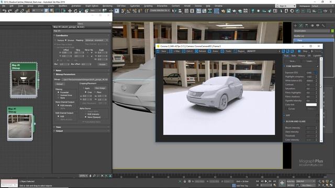Viewport: 335px width, 188px height.
Task: Choose the Select and Scale tool
Action: click(x=81, y=10)
